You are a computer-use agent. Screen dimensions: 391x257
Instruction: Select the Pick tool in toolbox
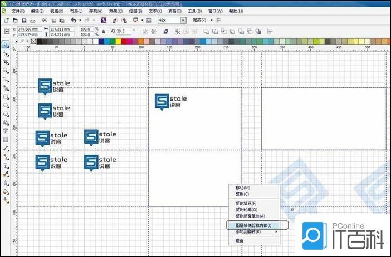click(5, 45)
